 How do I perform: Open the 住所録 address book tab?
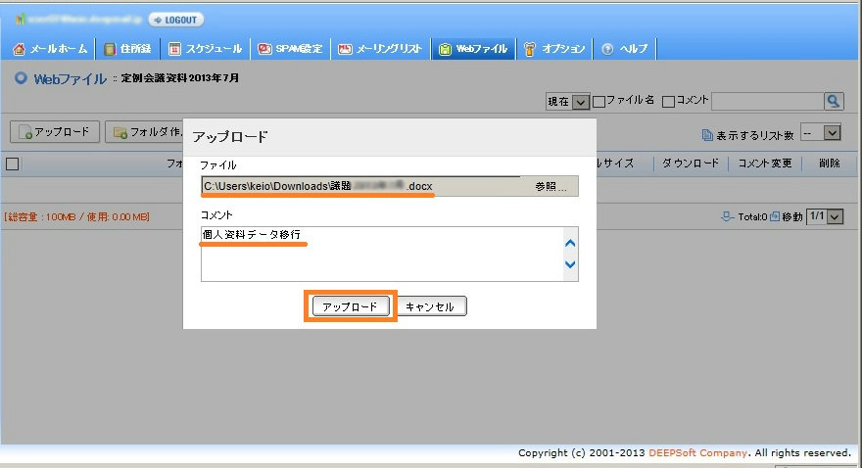(x=128, y=49)
